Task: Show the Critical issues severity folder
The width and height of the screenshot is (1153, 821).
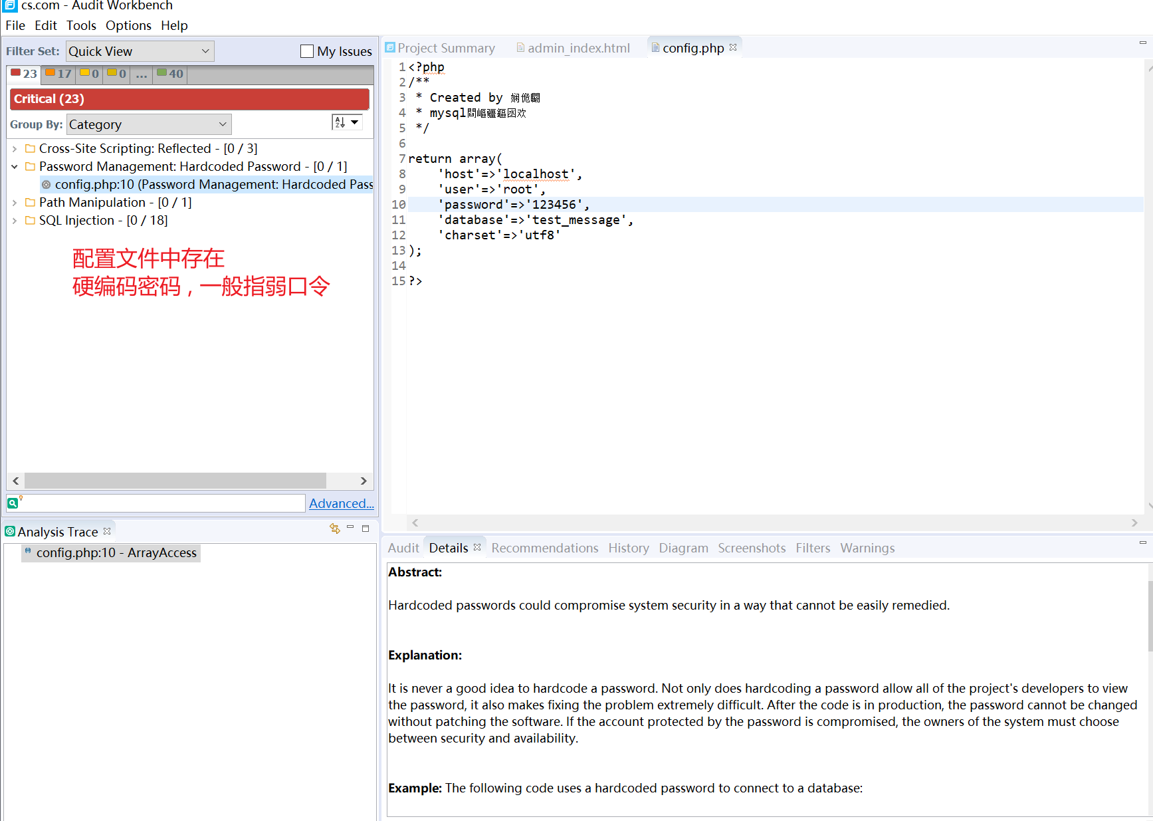Action: pos(24,74)
